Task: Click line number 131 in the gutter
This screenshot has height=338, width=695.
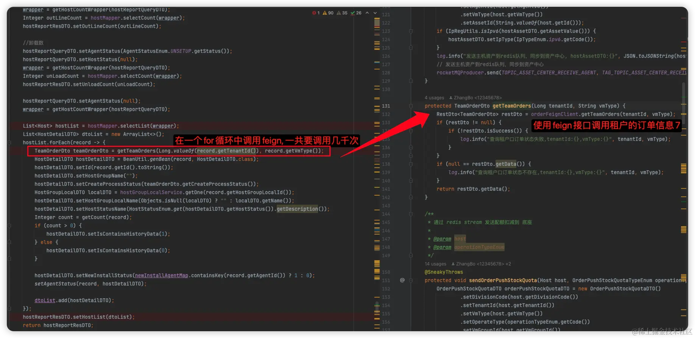Action: click(386, 106)
